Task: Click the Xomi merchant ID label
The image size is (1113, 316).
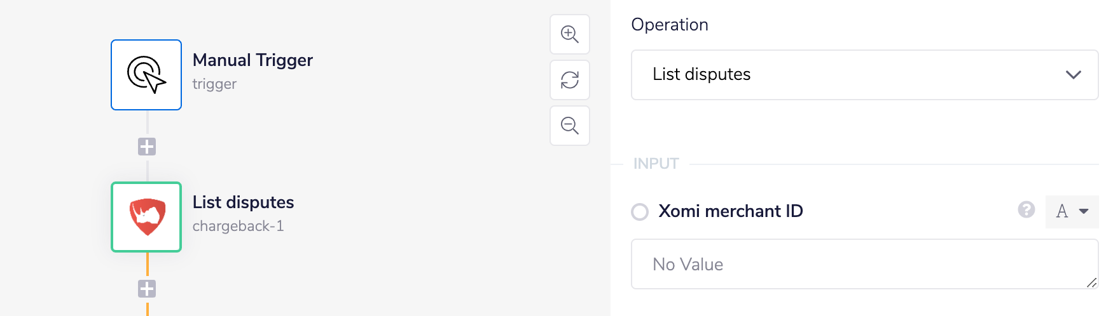Action: [730, 211]
